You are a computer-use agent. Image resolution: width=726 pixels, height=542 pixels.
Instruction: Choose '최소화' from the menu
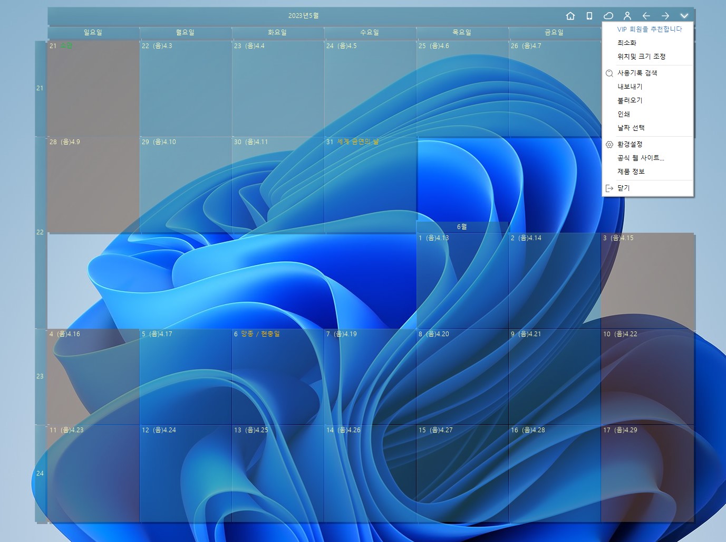pos(648,43)
